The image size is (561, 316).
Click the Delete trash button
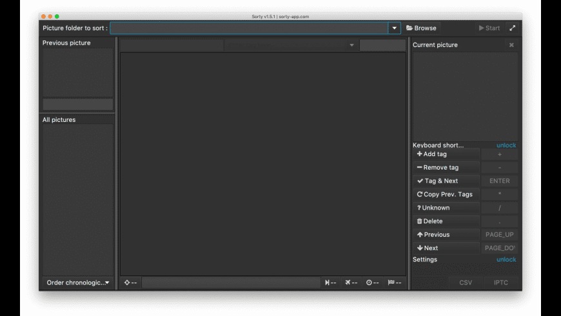(446, 221)
